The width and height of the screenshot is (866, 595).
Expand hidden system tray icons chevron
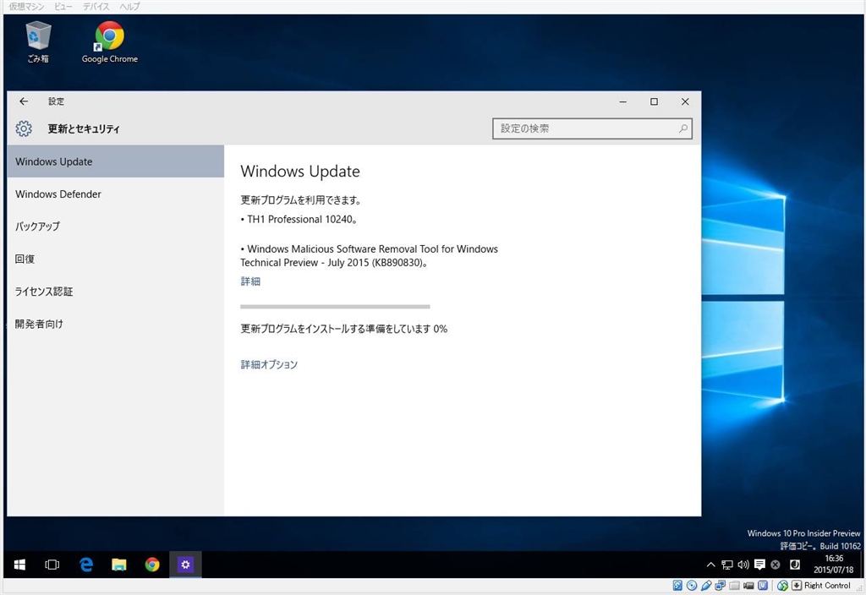click(x=710, y=565)
